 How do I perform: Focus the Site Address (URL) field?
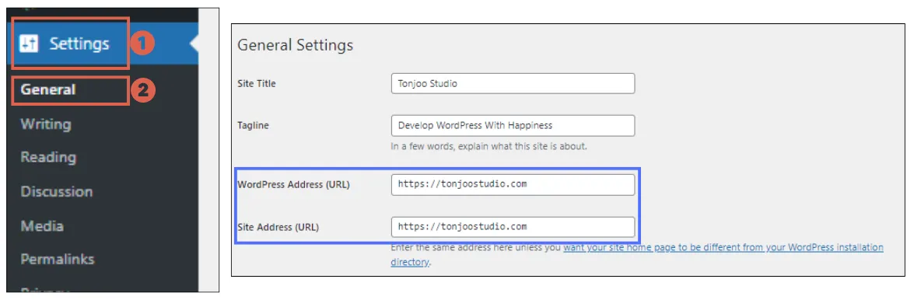tap(513, 227)
